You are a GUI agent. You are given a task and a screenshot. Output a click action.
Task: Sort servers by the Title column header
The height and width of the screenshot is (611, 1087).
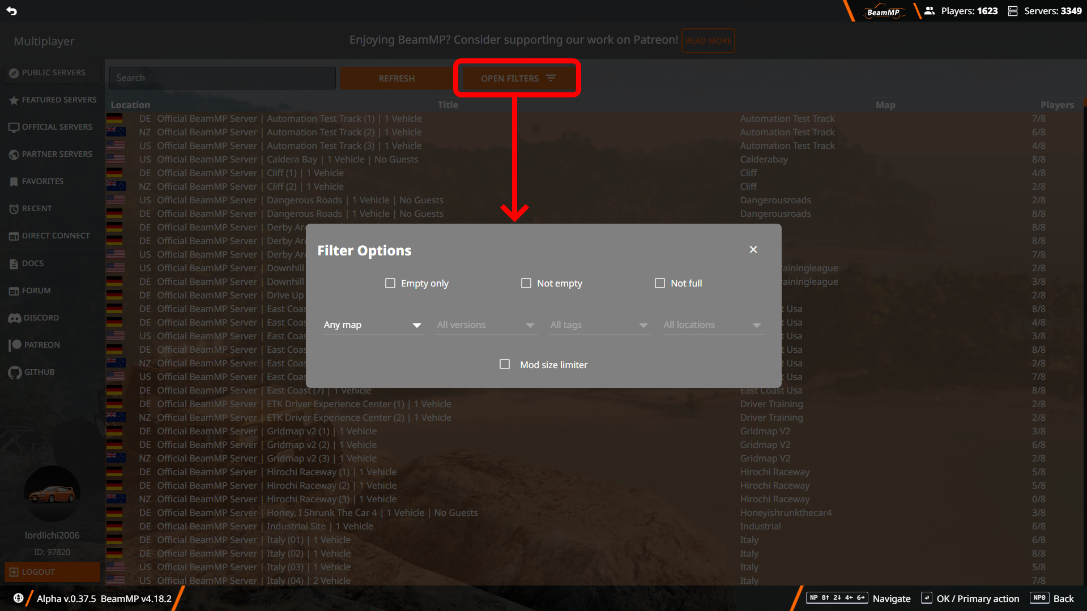448,105
